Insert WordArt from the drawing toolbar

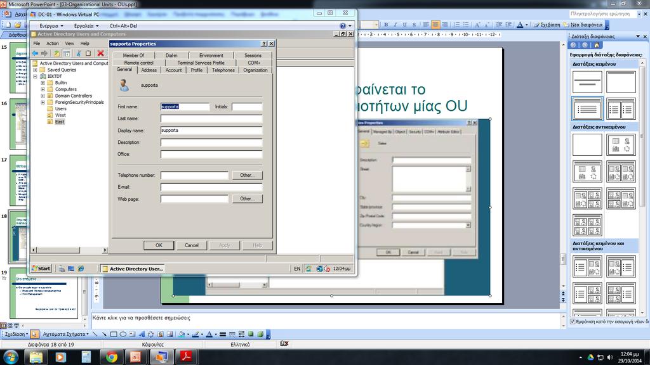click(142, 334)
